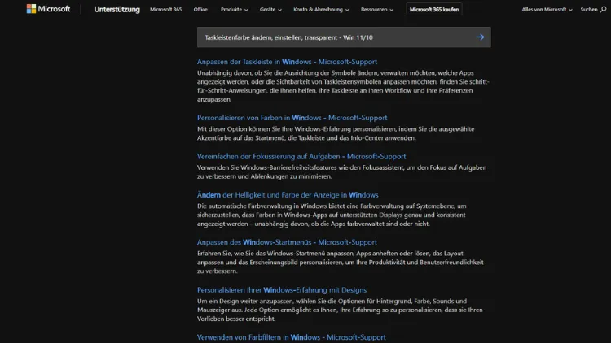Click Microsoft 365 kaufen button
The image size is (611, 343).
point(434,9)
